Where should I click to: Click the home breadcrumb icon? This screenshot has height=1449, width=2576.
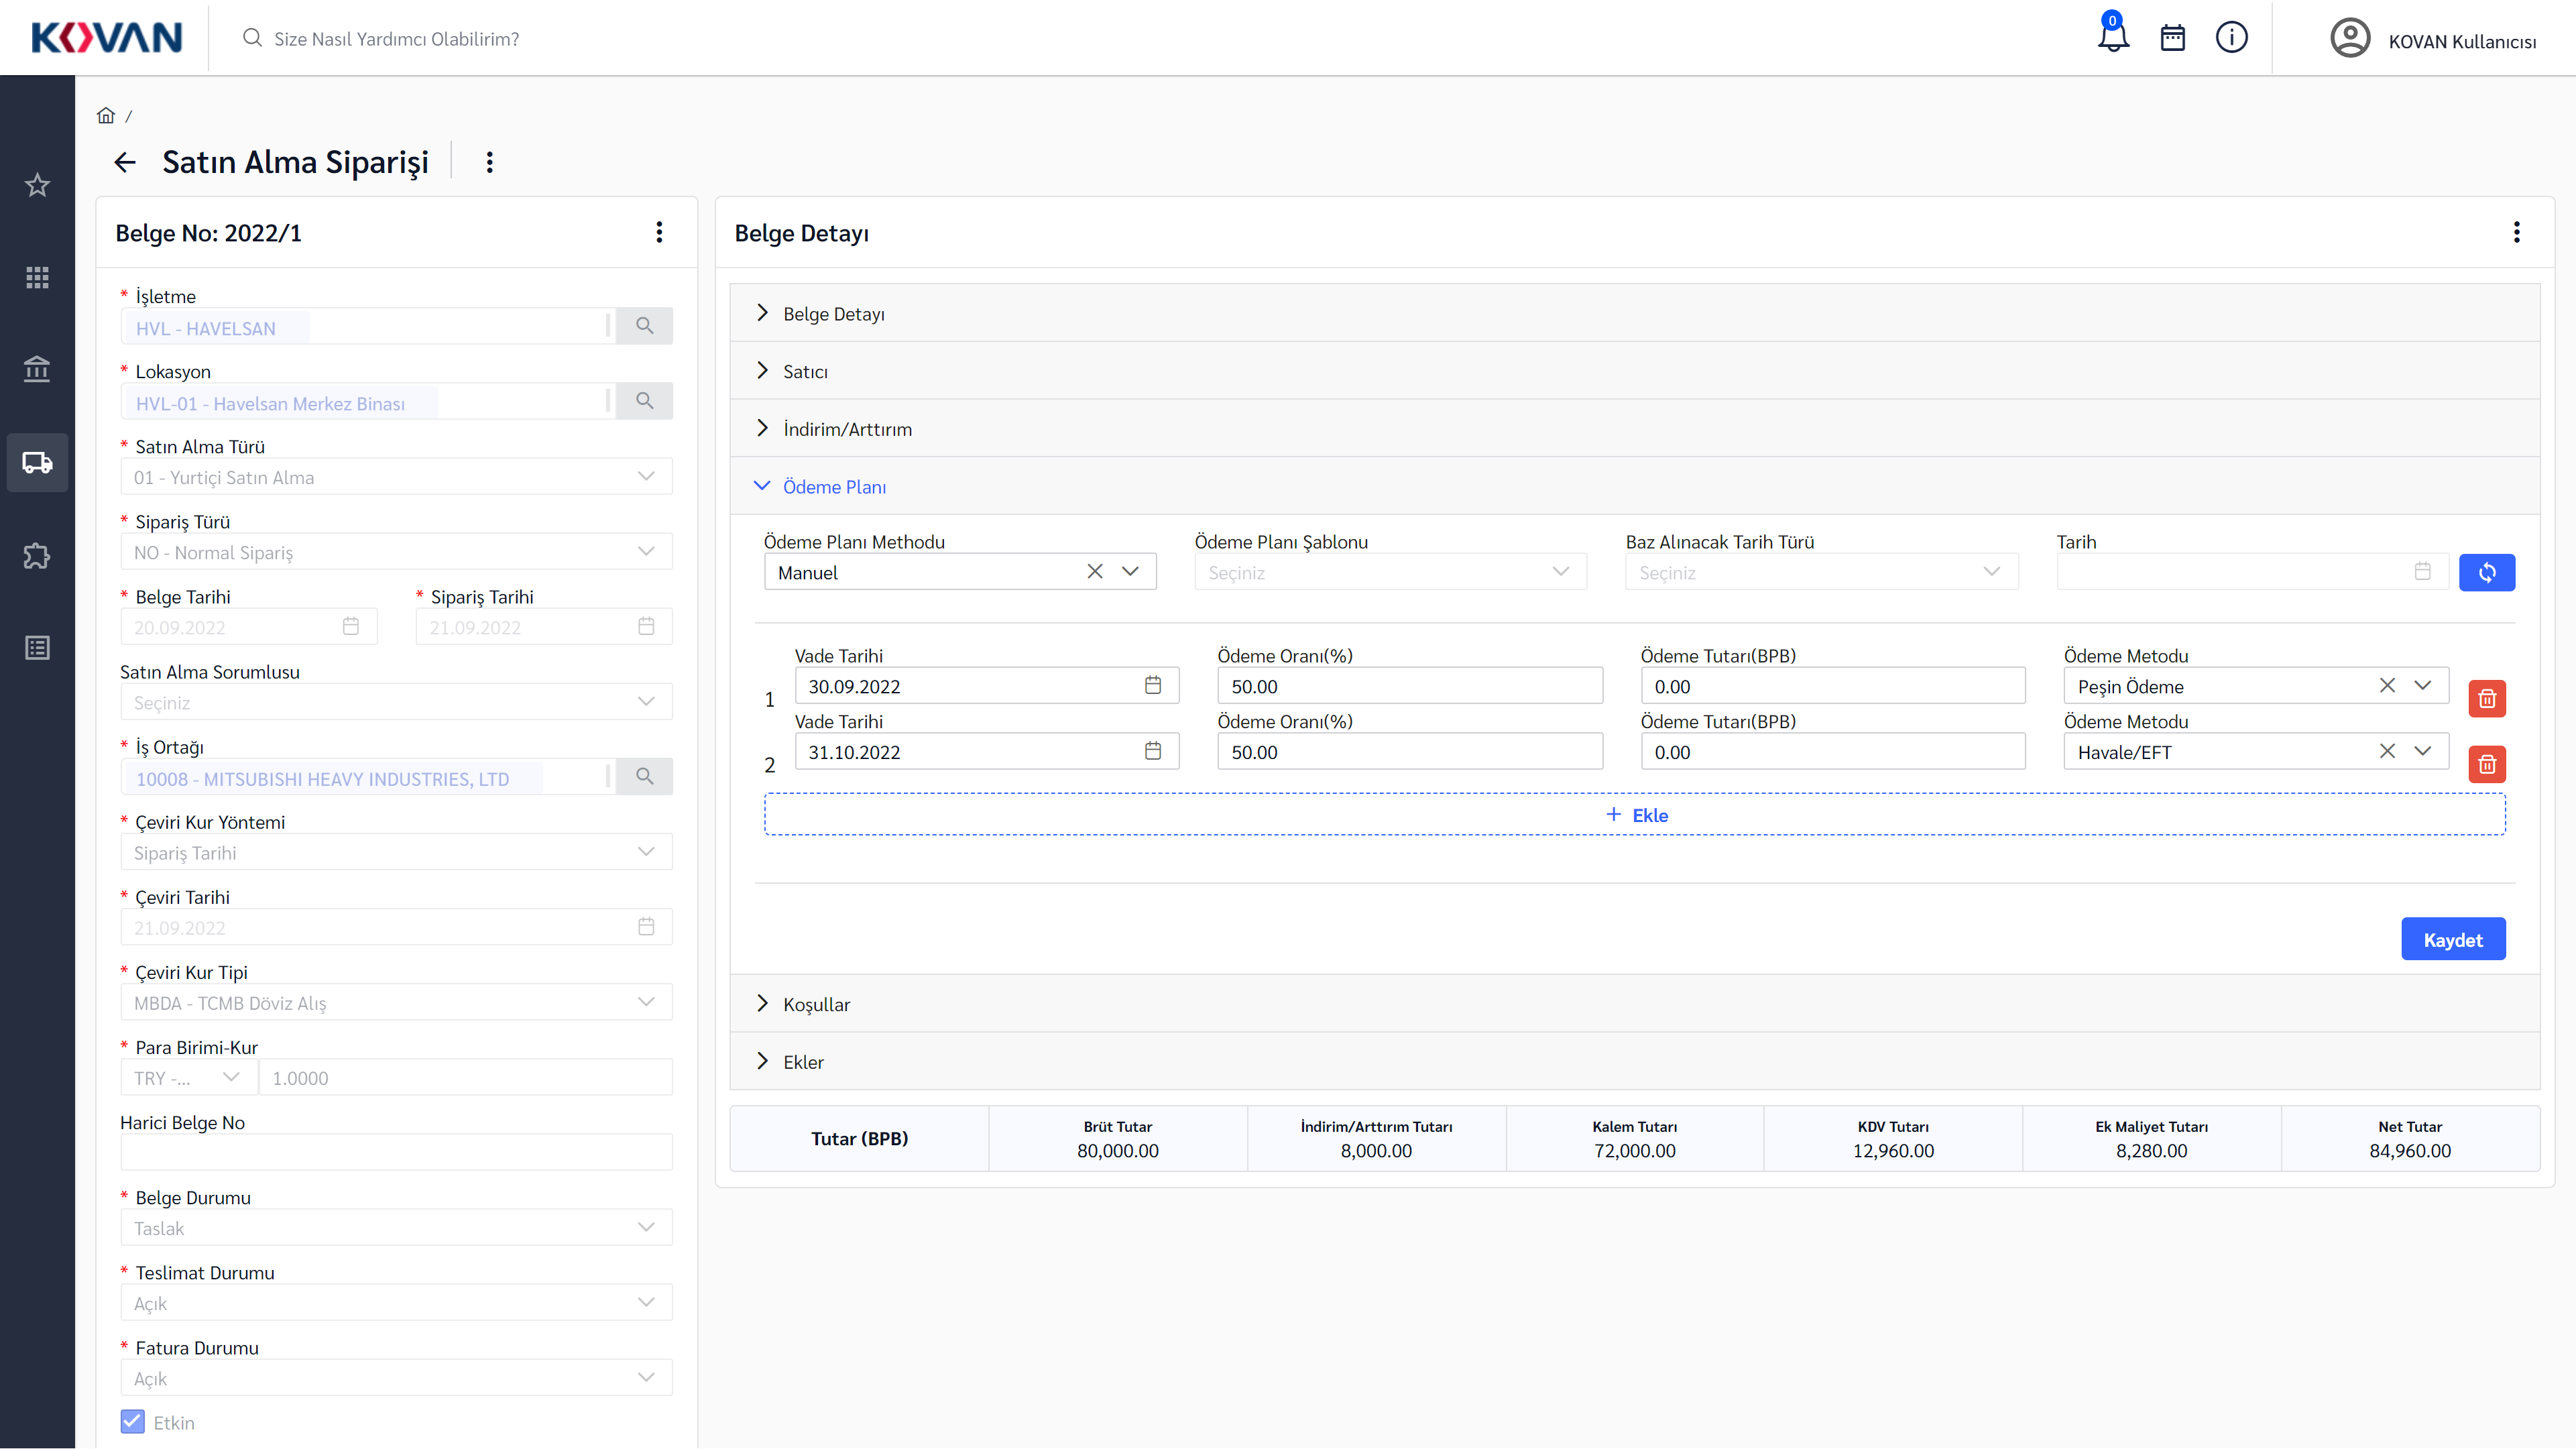(x=106, y=115)
